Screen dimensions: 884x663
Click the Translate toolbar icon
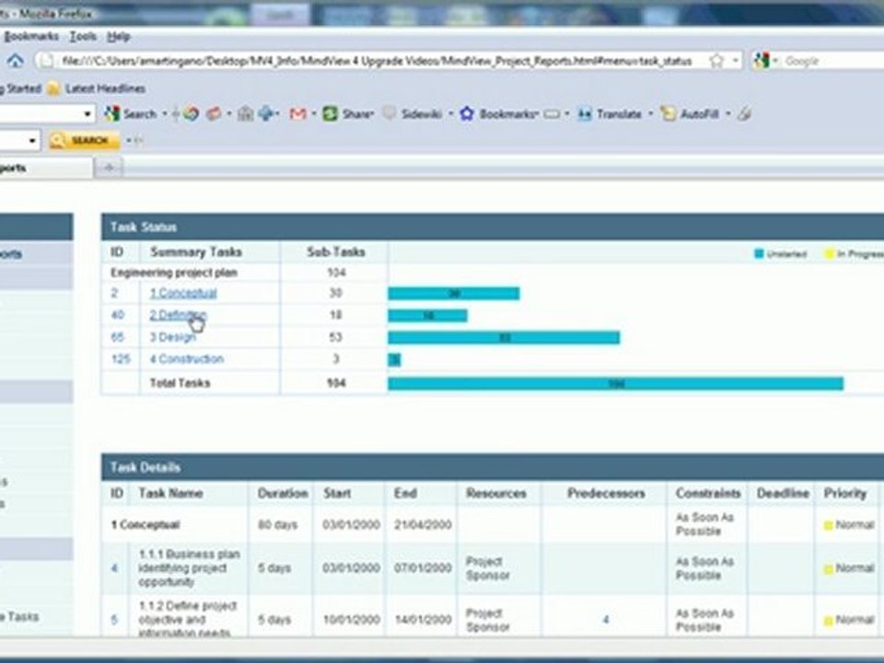584,114
